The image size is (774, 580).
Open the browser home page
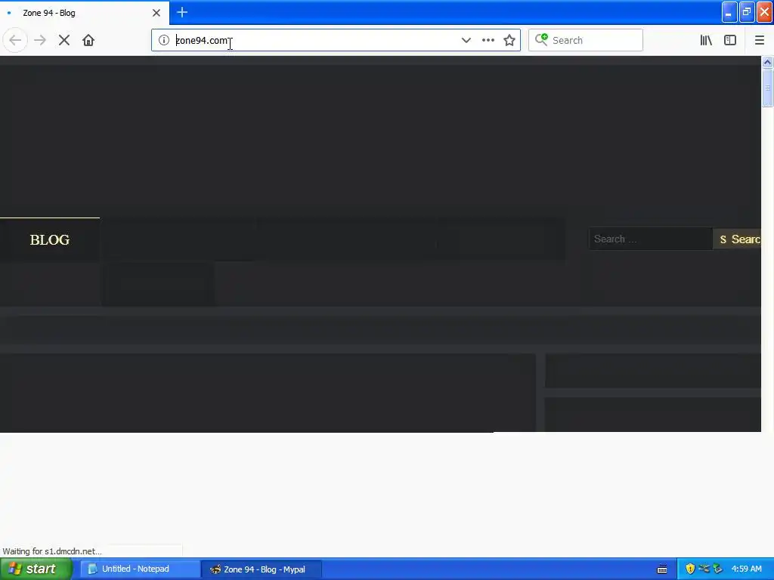pos(88,40)
